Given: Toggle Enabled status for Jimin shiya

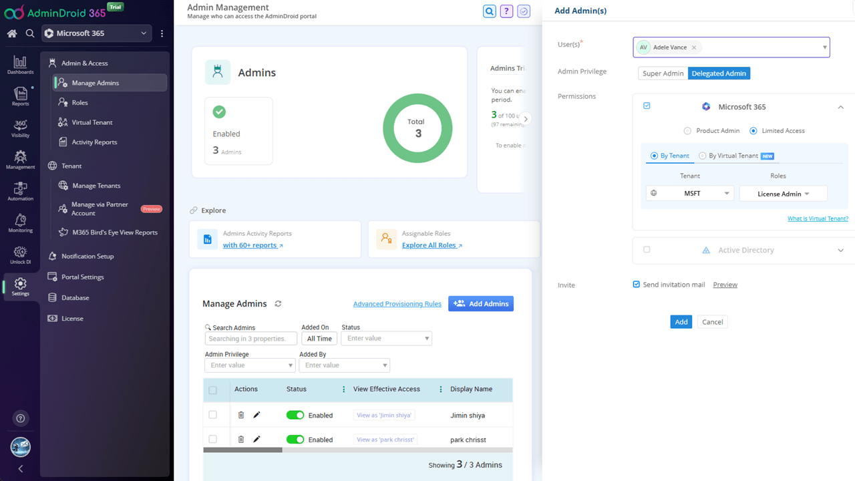Looking at the screenshot, I should 295,415.
